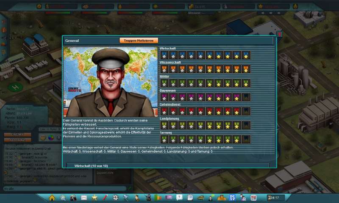The height and width of the screenshot is (203, 339).
Task: Click the 'Wirtschaft' skill label
Action: tap(167, 49)
